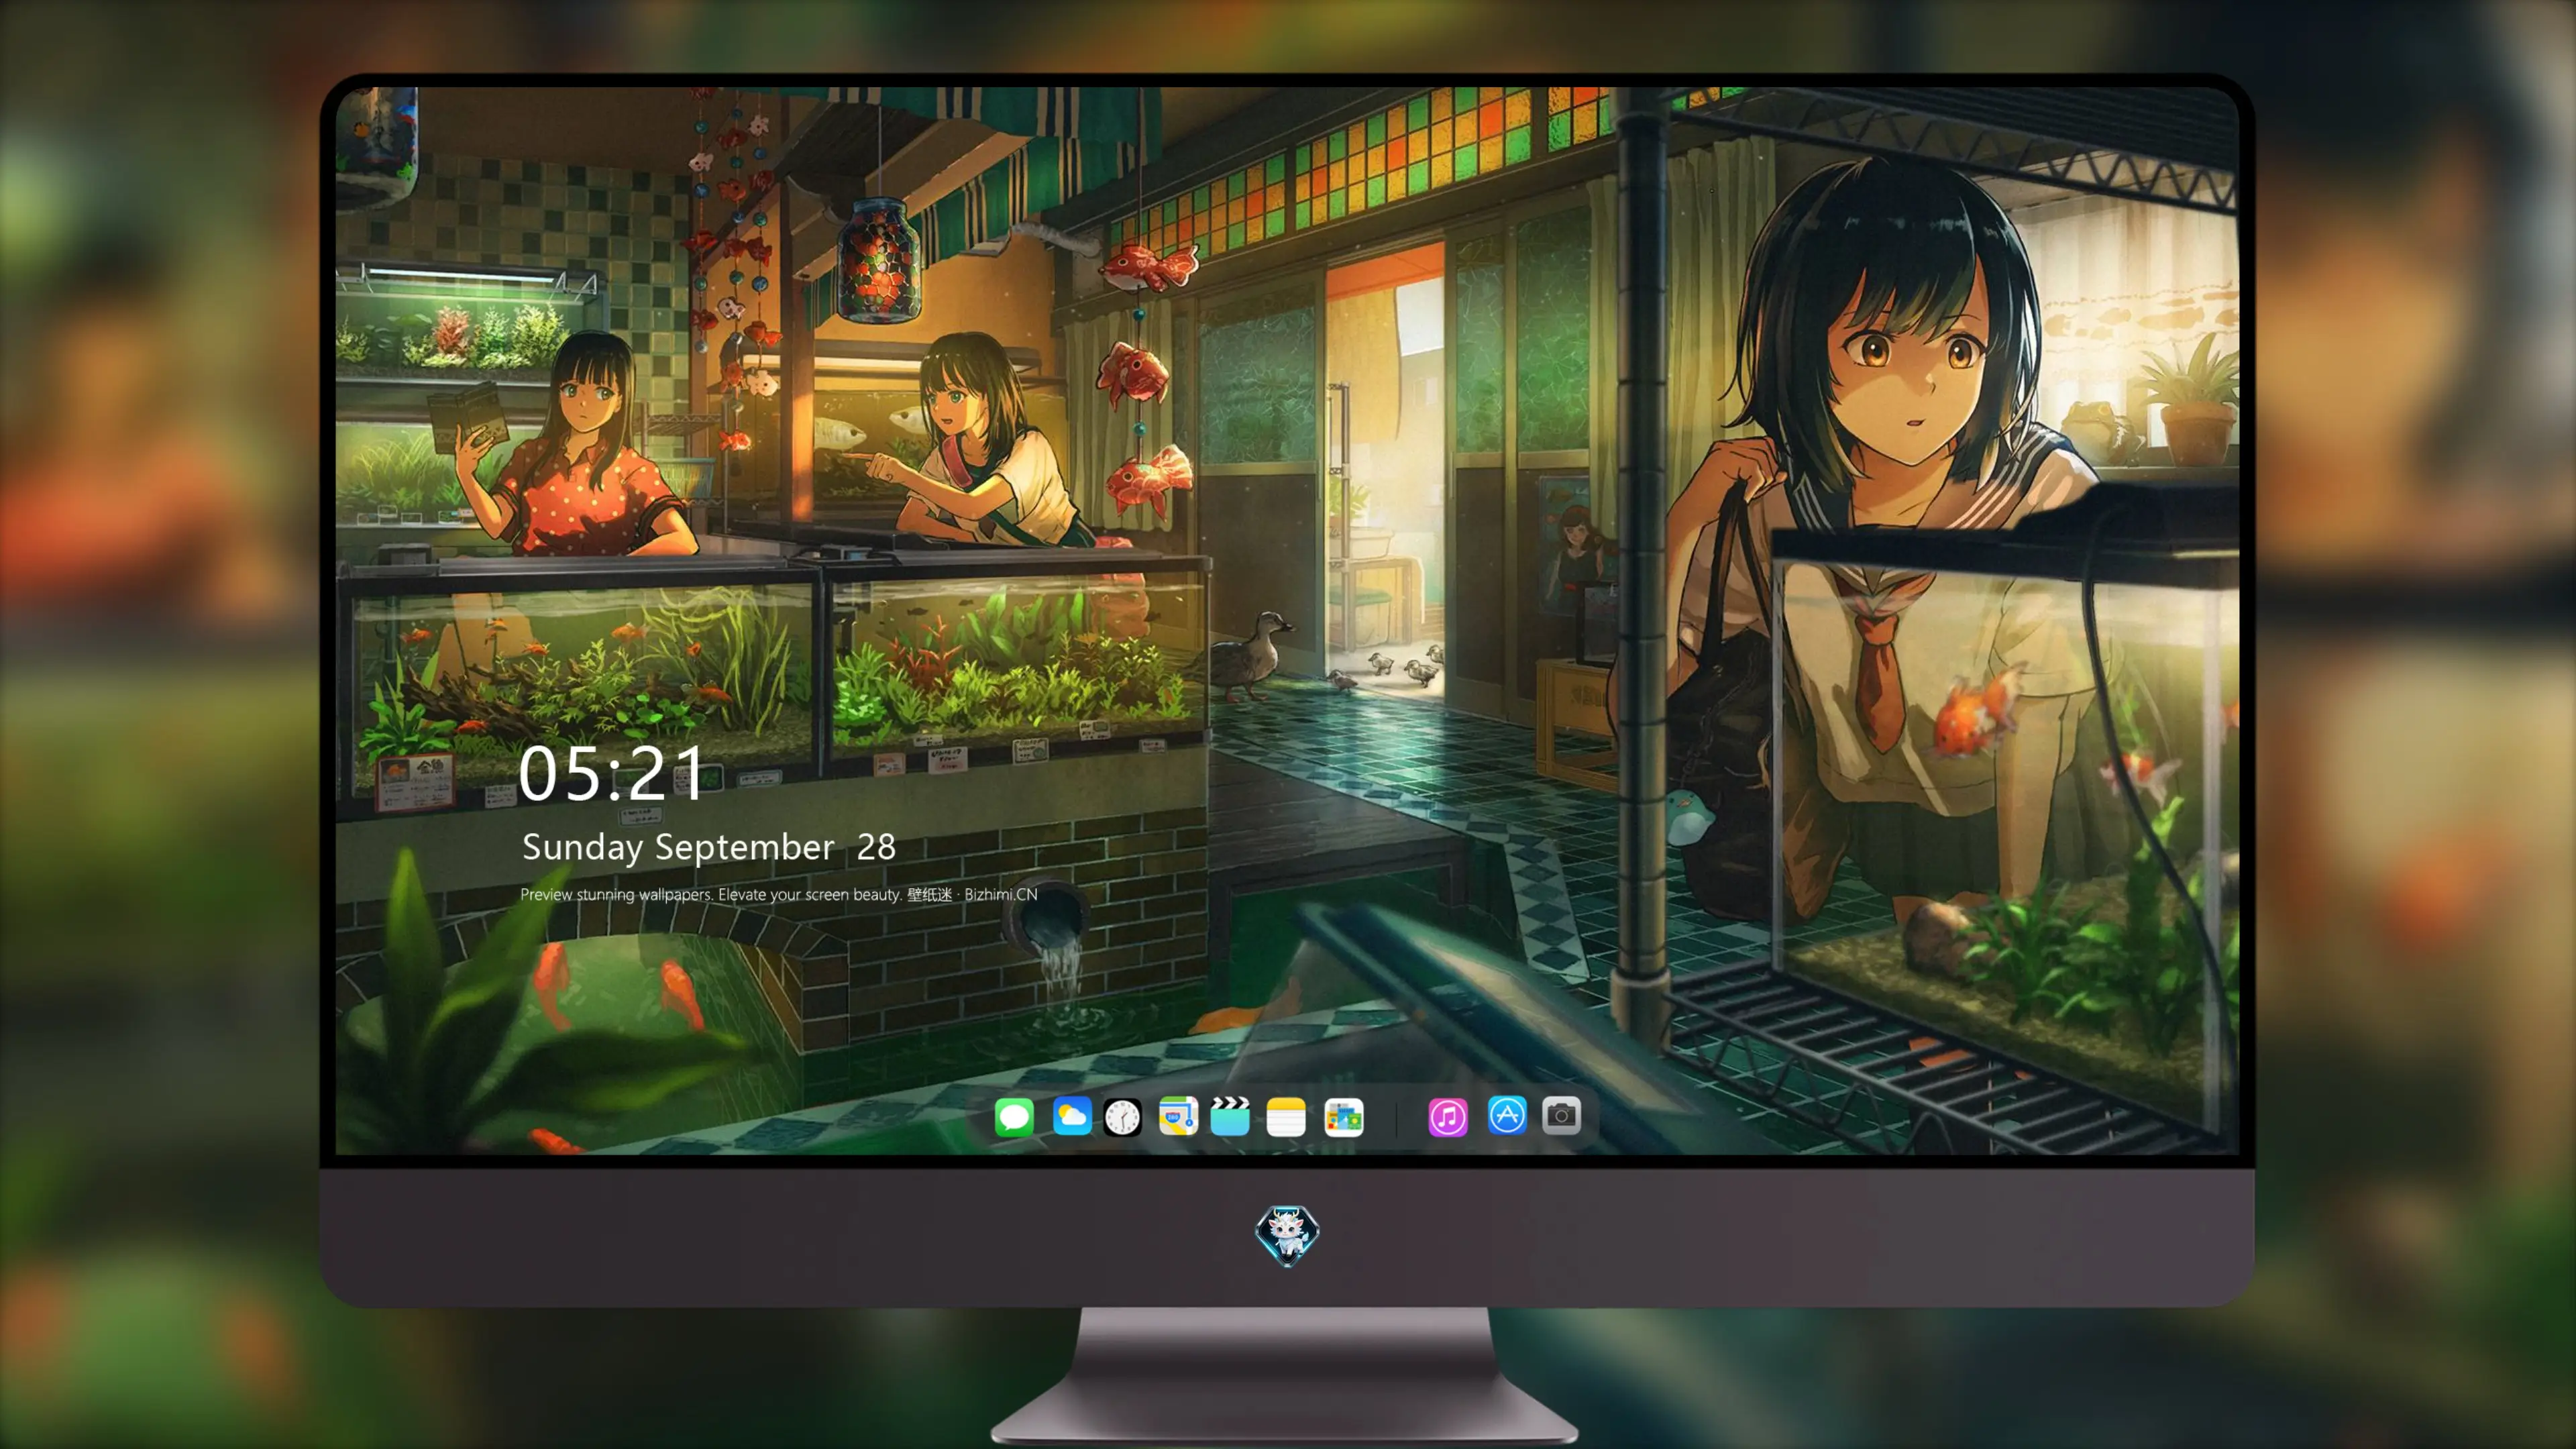Open the yellow Notes app
Image resolution: width=2576 pixels, height=1449 pixels.
[x=1286, y=1116]
